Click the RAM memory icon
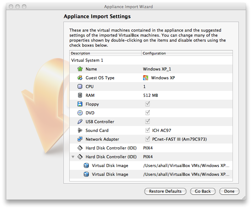The image size is (252, 209). (80, 95)
